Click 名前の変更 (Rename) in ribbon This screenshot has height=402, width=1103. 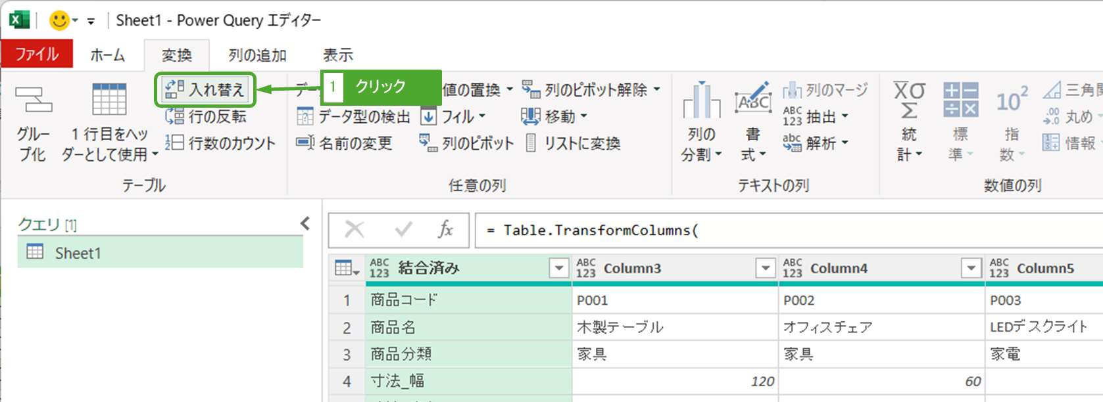coord(345,143)
